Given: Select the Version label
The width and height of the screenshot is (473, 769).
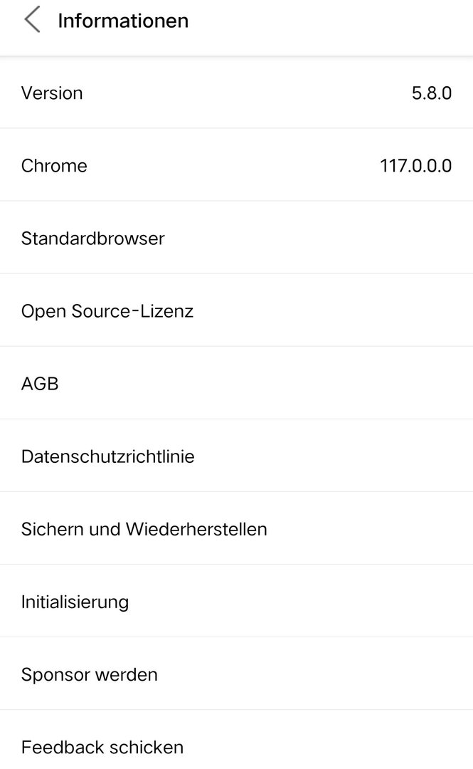Looking at the screenshot, I should pos(52,93).
